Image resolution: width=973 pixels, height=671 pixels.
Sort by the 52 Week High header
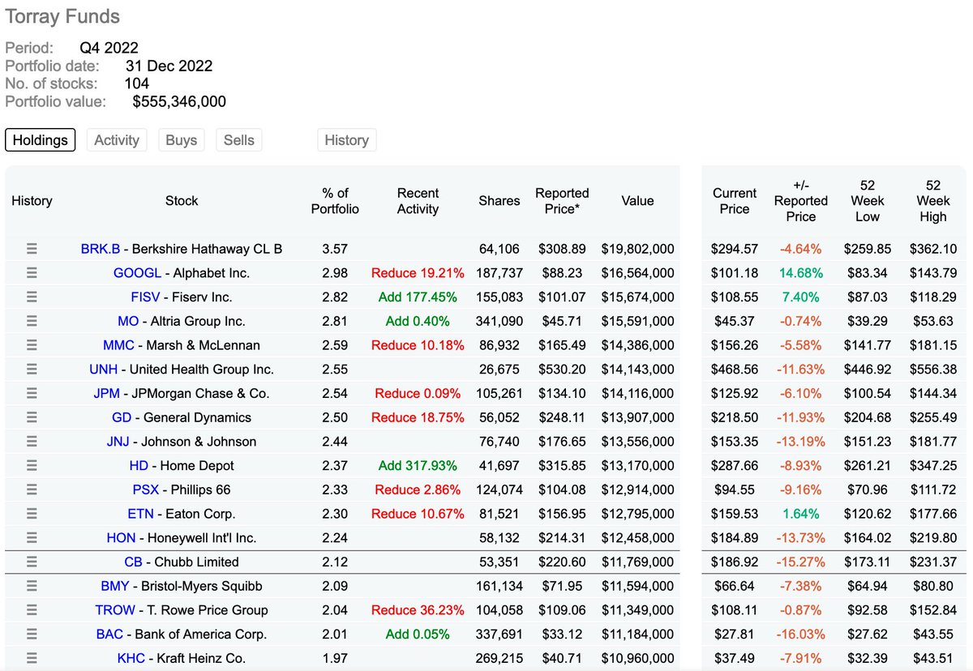click(x=932, y=201)
